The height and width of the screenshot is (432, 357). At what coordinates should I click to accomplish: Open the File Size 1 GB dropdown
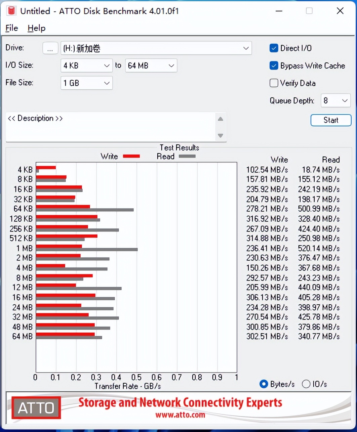click(86, 83)
